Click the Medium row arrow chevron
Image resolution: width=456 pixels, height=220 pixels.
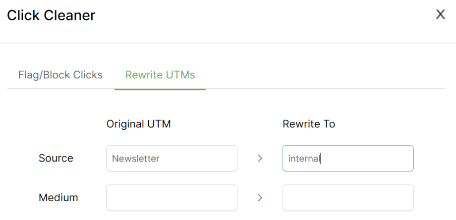pyautogui.click(x=260, y=198)
